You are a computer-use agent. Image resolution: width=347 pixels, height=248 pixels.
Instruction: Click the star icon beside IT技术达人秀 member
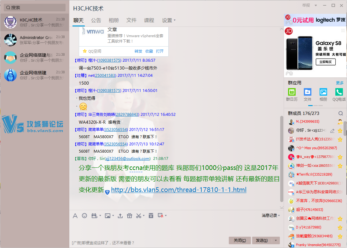340,139
